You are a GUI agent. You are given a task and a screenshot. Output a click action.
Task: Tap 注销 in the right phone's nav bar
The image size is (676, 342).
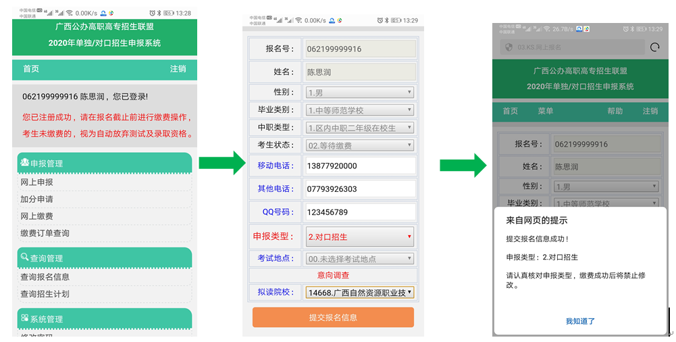click(650, 112)
